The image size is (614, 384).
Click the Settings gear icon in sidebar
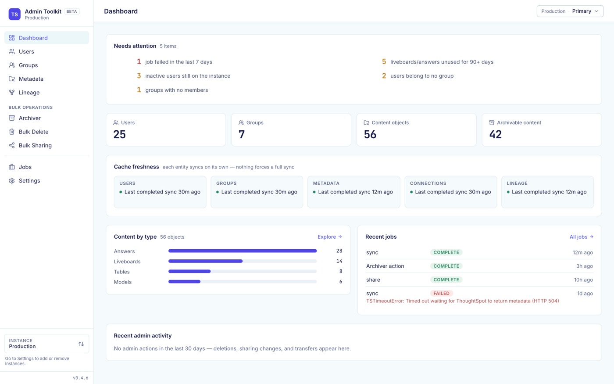[x=12, y=180]
